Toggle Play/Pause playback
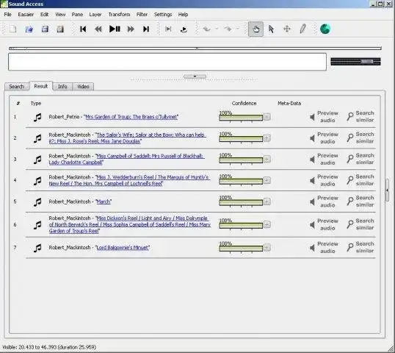 (x=115, y=29)
